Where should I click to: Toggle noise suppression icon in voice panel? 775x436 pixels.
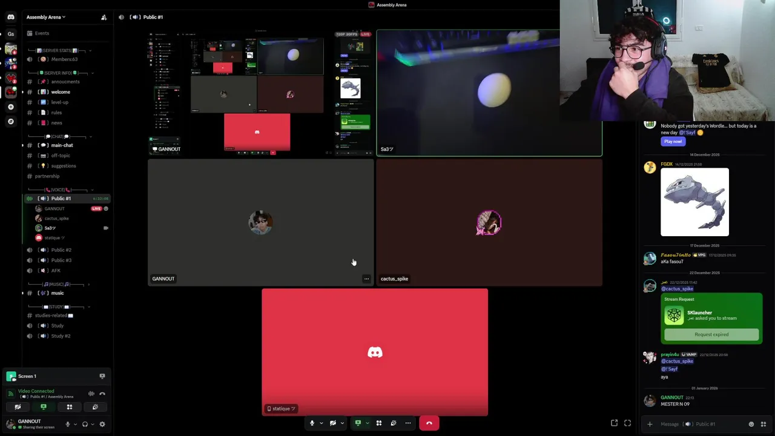coord(91,394)
